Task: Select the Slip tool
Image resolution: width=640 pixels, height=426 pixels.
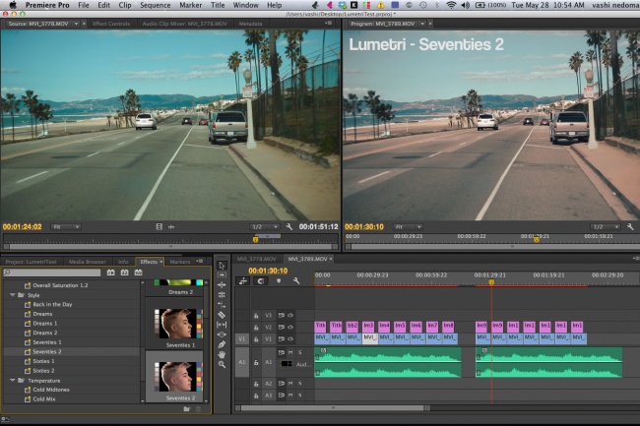Action: click(x=222, y=325)
